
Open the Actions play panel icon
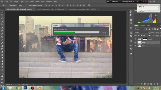(x=131, y=15)
